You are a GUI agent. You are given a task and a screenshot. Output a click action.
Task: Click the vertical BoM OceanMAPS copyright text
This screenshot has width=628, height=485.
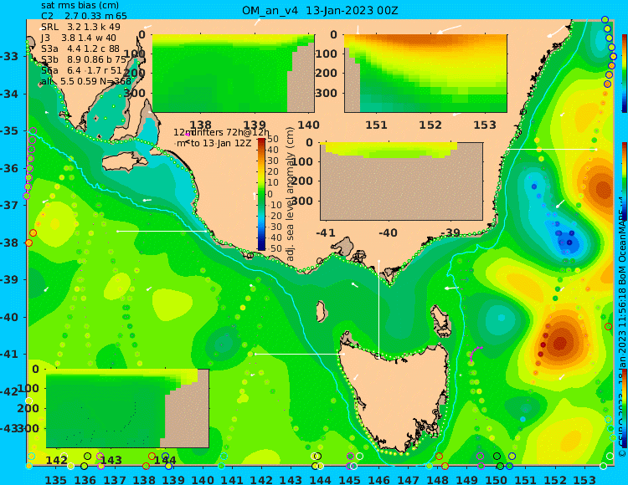point(622,328)
